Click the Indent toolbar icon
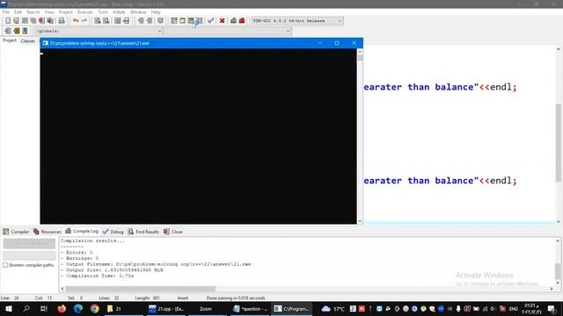Viewport: 563px width, 316px height. click(x=141, y=21)
